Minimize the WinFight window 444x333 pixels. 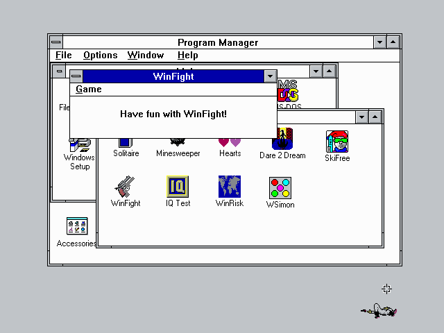(270, 76)
